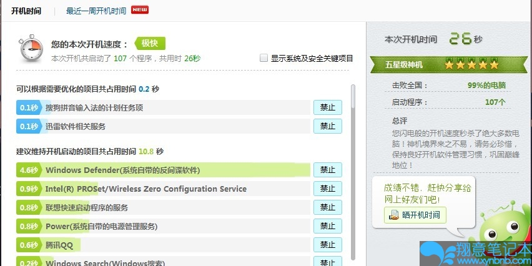
Task: Select the 搜狗拼音输入法的计划任务项 row
Action: pos(163,107)
